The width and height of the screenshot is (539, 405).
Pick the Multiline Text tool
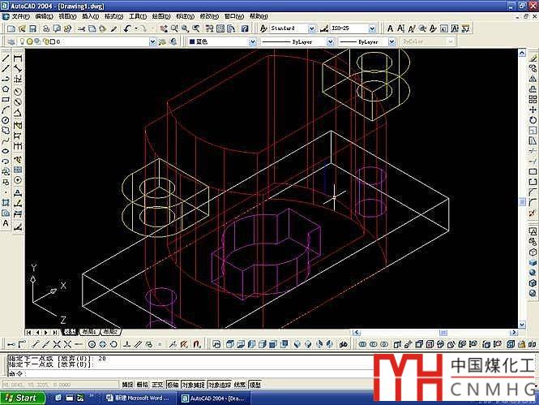(x=6, y=222)
